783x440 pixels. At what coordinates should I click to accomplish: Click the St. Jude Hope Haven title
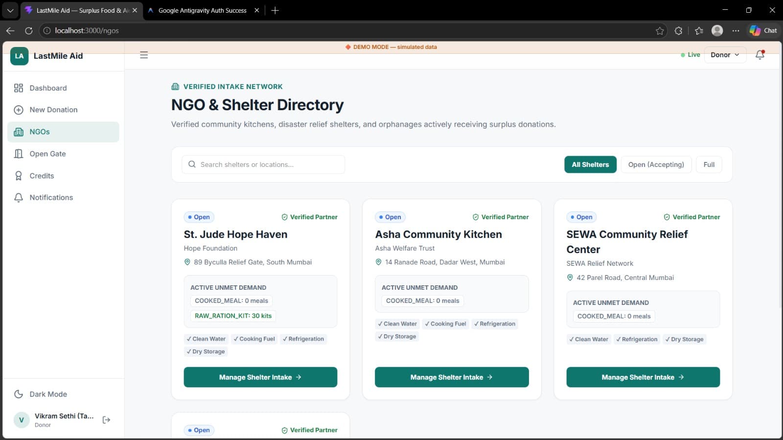point(235,234)
